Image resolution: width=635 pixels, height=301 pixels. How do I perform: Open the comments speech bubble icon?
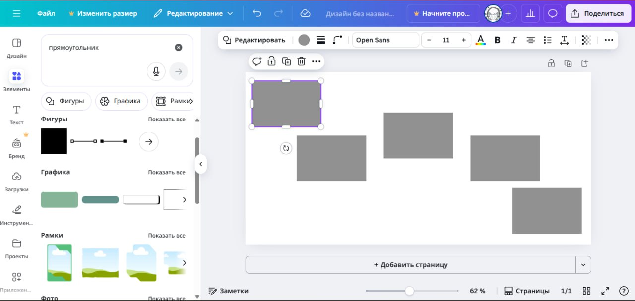(552, 13)
